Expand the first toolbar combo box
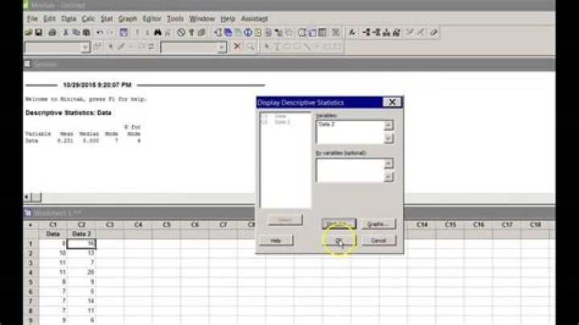The width and height of the screenshot is (579, 325). pos(85,47)
